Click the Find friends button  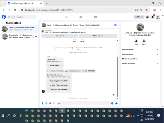pyautogui.click(x=139, y=17)
